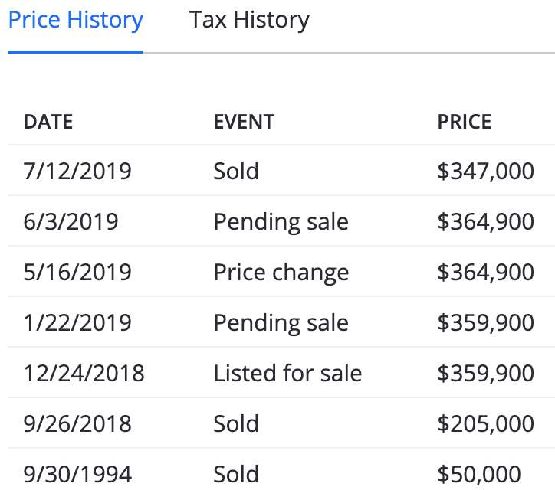This screenshot has height=490, width=555.
Task: Click Pending sale event for 6/3/2019
Action: point(281,222)
